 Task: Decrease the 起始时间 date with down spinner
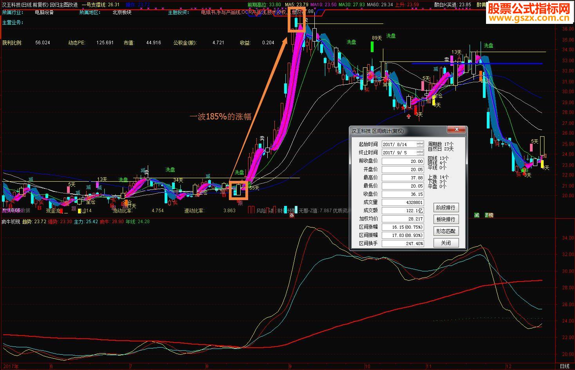tap(420, 146)
